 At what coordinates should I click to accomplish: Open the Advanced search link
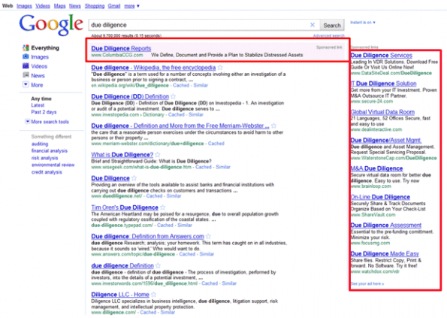[329, 35]
